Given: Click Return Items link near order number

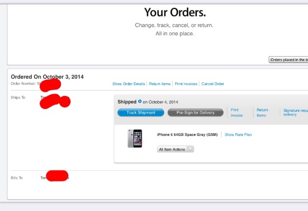Looking at the screenshot, I should click(x=160, y=84).
